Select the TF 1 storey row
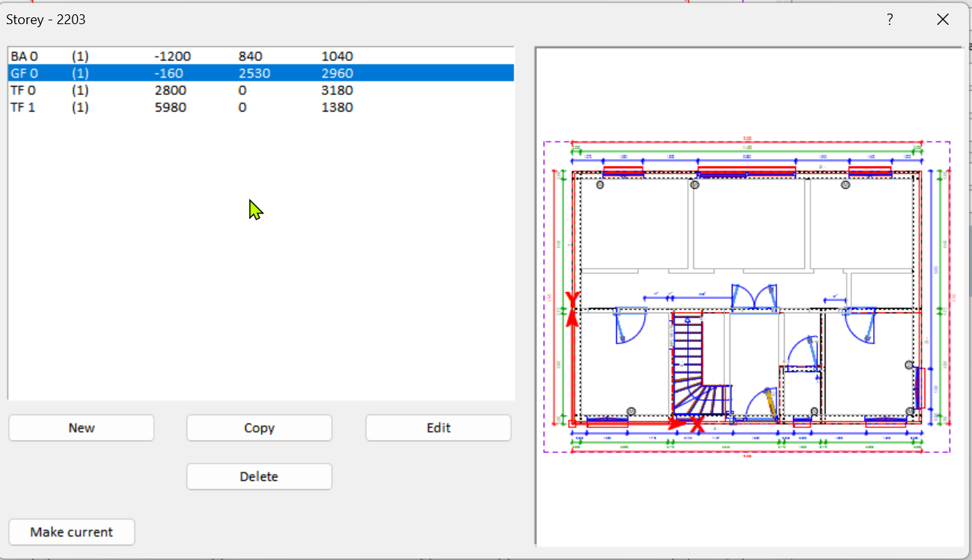Viewport: 972px width, 560px height. click(24, 107)
